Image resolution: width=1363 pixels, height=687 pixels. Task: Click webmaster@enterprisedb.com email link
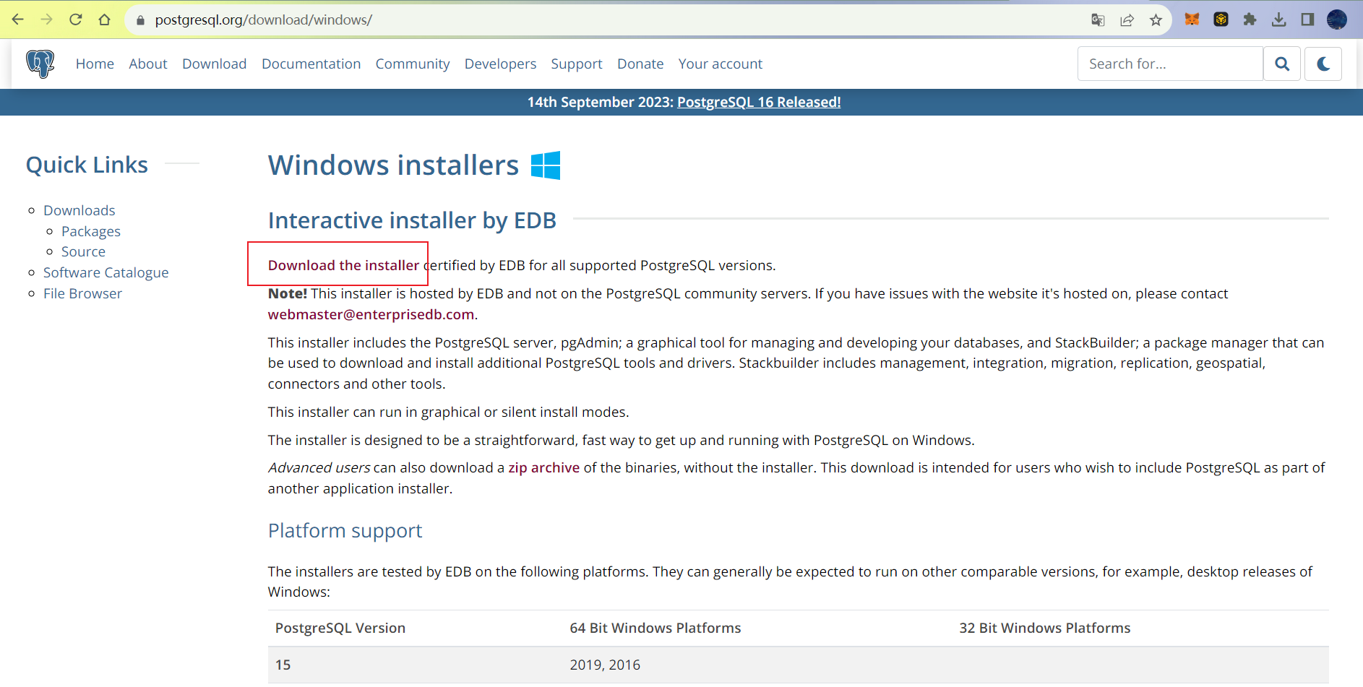point(371,314)
